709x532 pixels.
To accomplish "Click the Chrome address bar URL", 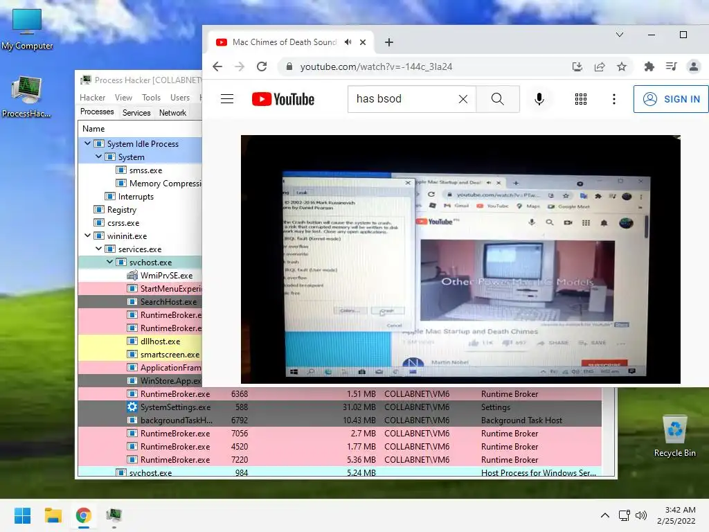I will (x=376, y=67).
